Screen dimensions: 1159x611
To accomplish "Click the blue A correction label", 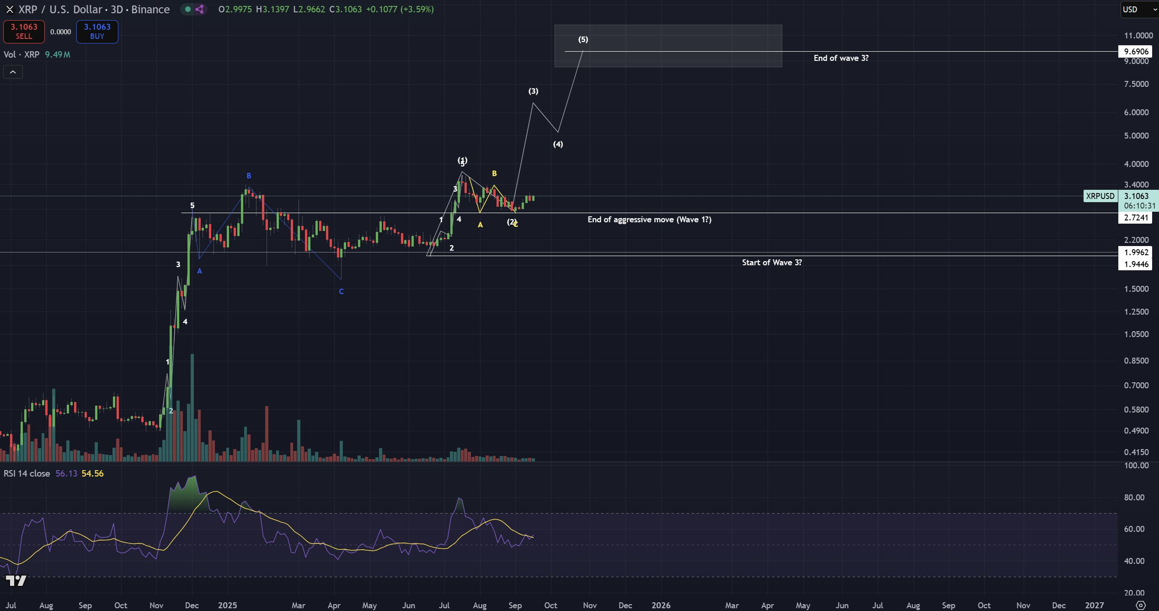I will [199, 271].
